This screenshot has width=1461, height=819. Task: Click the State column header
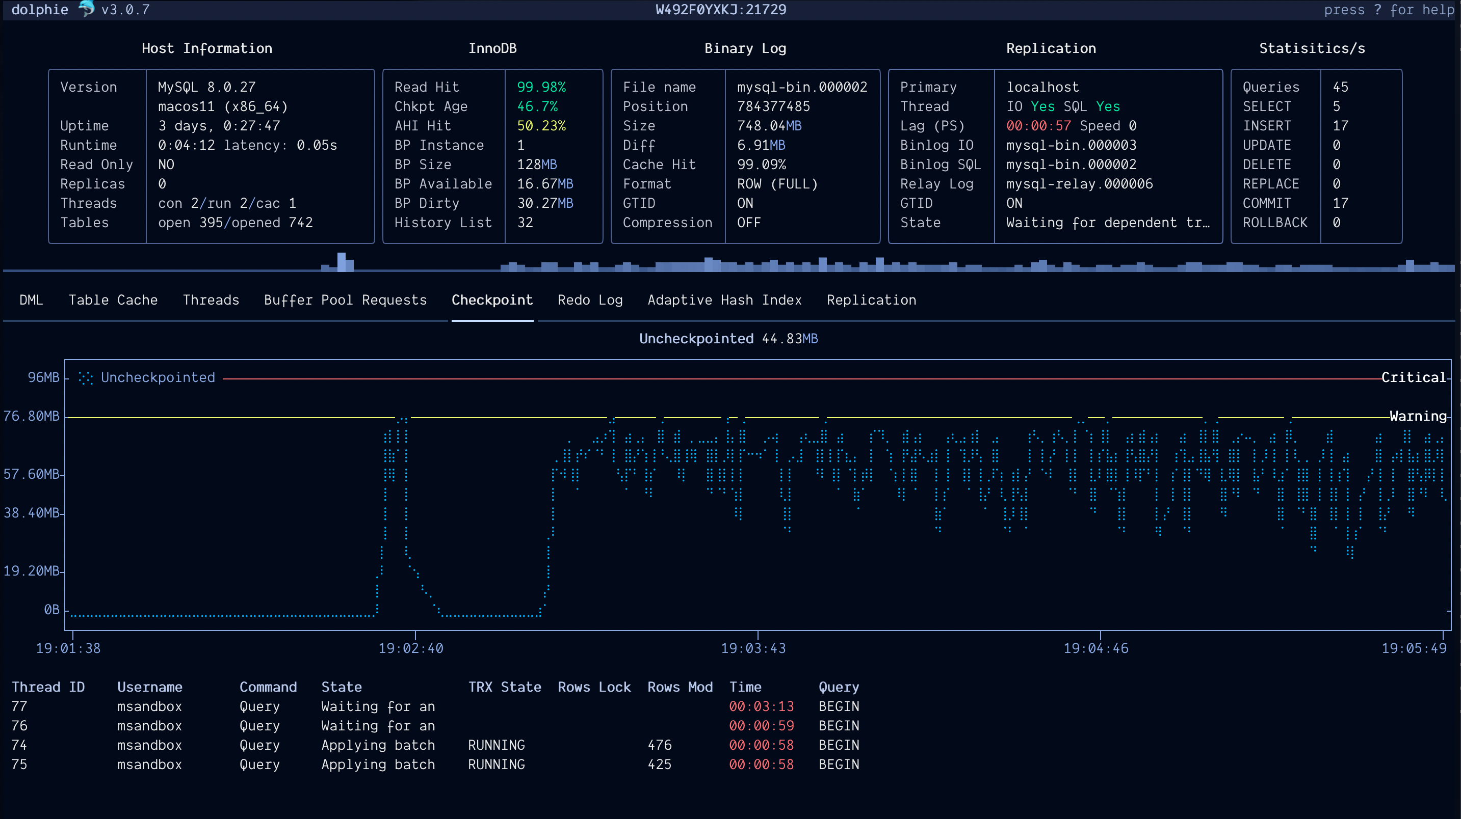[x=342, y=687]
